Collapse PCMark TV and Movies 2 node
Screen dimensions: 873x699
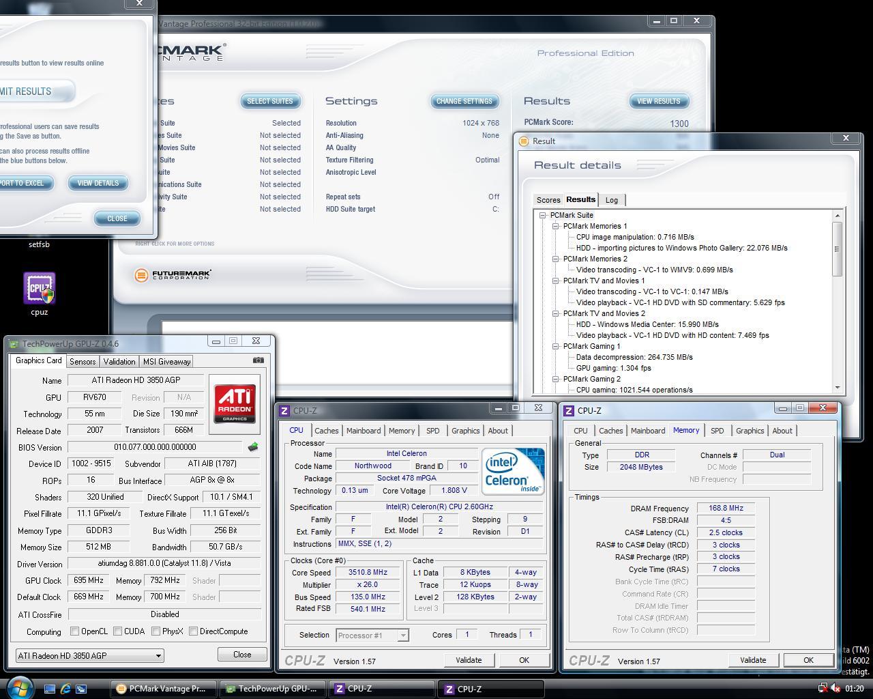(556, 313)
